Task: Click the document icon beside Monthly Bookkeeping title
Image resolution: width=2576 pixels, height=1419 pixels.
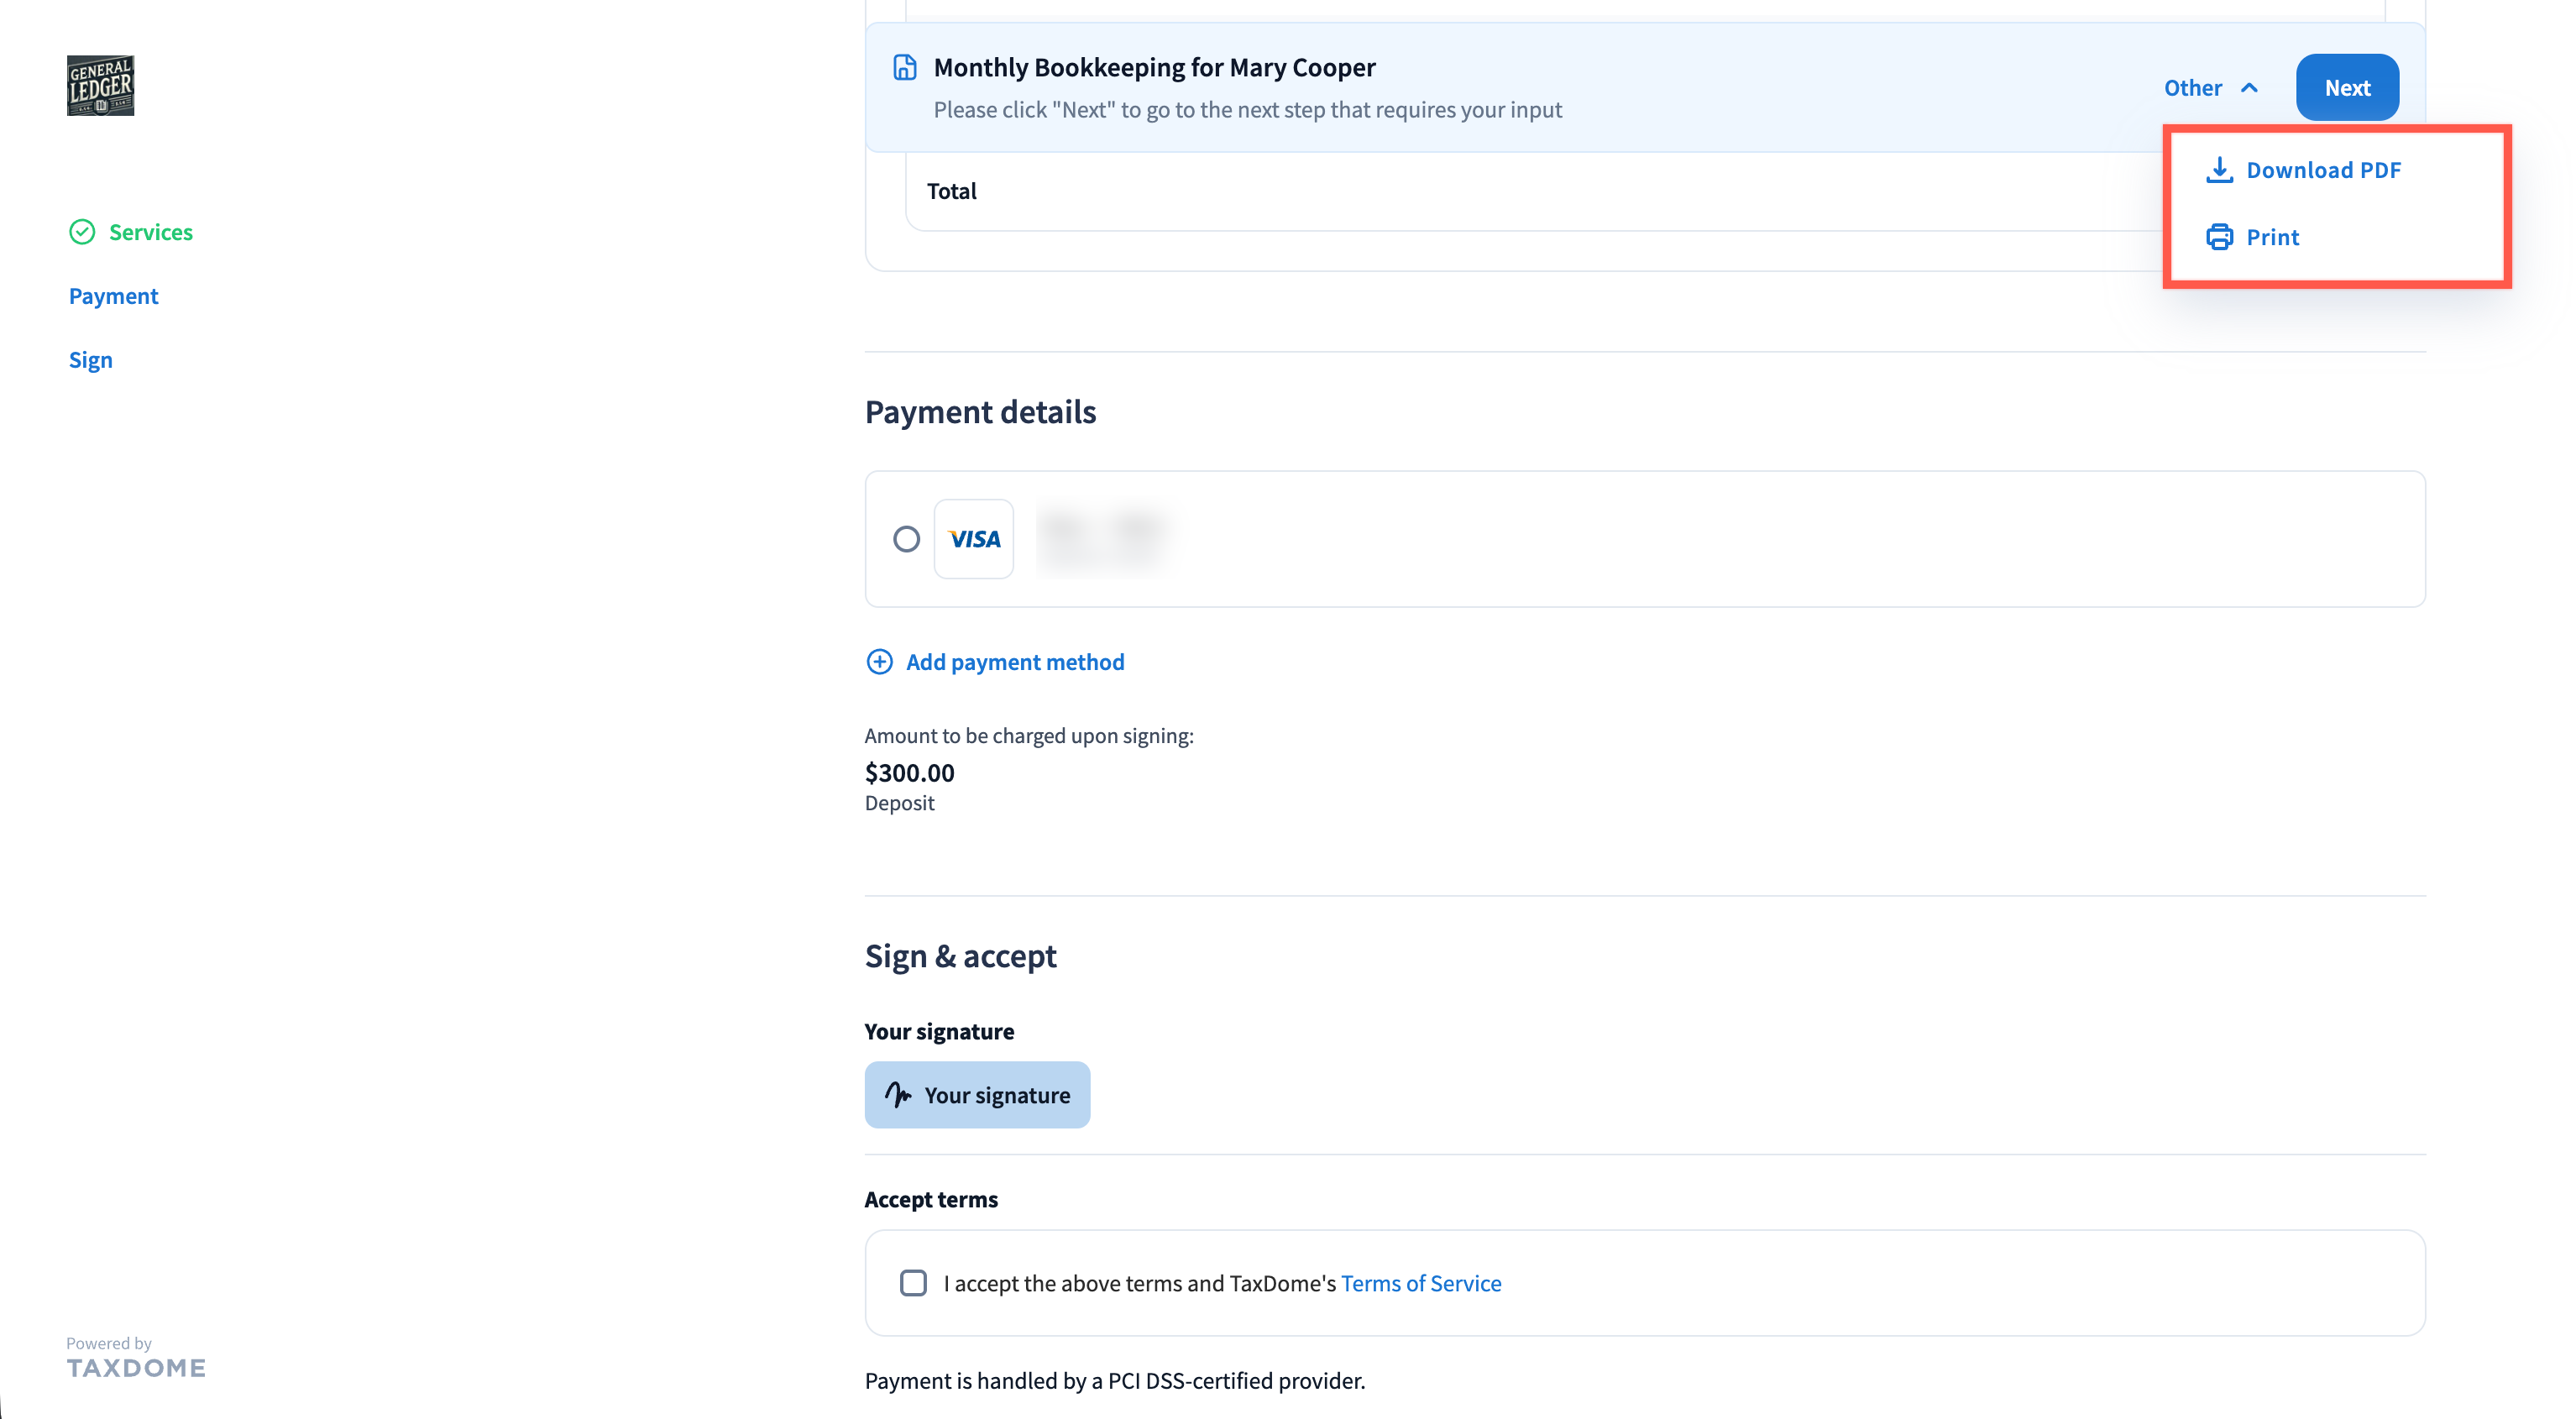Action: pyautogui.click(x=904, y=67)
